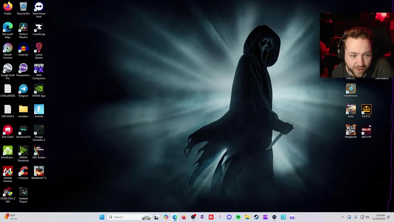The image size is (394, 222).
Task: Open purple chat bubble taskbar app
Action: click(202, 217)
